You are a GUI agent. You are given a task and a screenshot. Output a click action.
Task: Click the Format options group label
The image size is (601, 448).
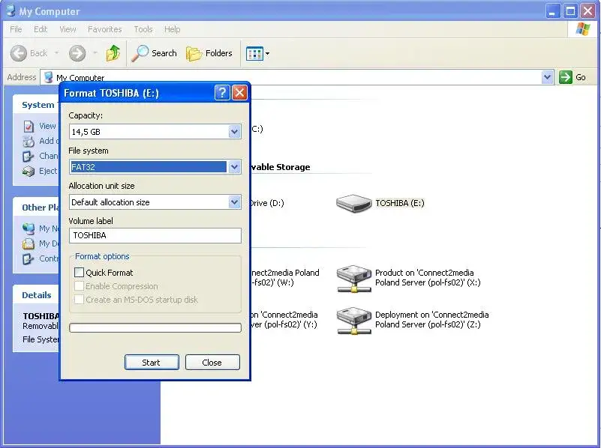[102, 256]
